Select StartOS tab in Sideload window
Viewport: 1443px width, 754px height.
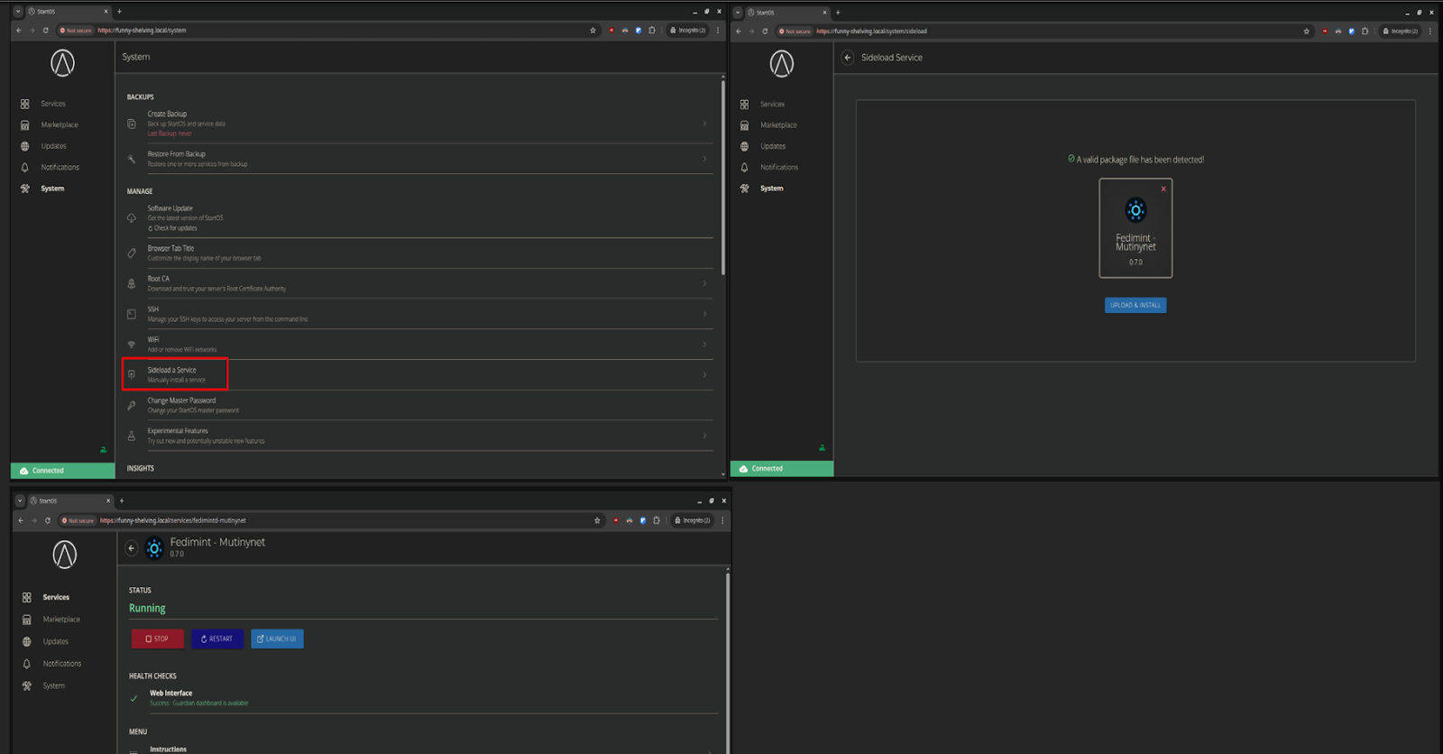(x=787, y=13)
